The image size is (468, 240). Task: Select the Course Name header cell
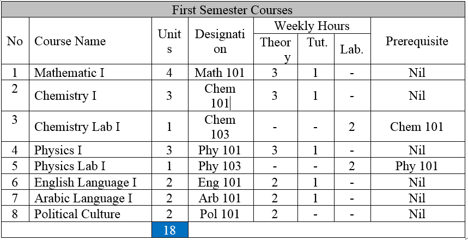coord(70,41)
